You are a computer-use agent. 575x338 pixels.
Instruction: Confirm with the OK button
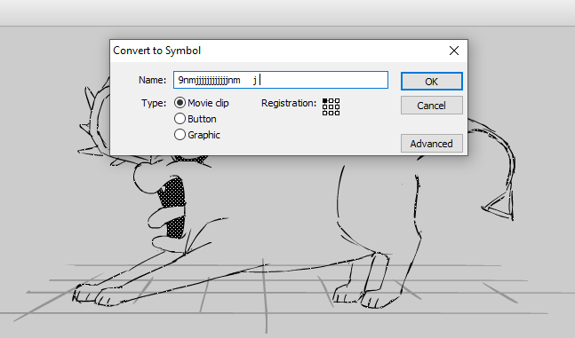432,82
